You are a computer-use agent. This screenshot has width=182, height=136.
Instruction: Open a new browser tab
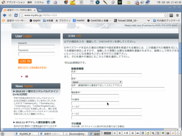point(40,10)
